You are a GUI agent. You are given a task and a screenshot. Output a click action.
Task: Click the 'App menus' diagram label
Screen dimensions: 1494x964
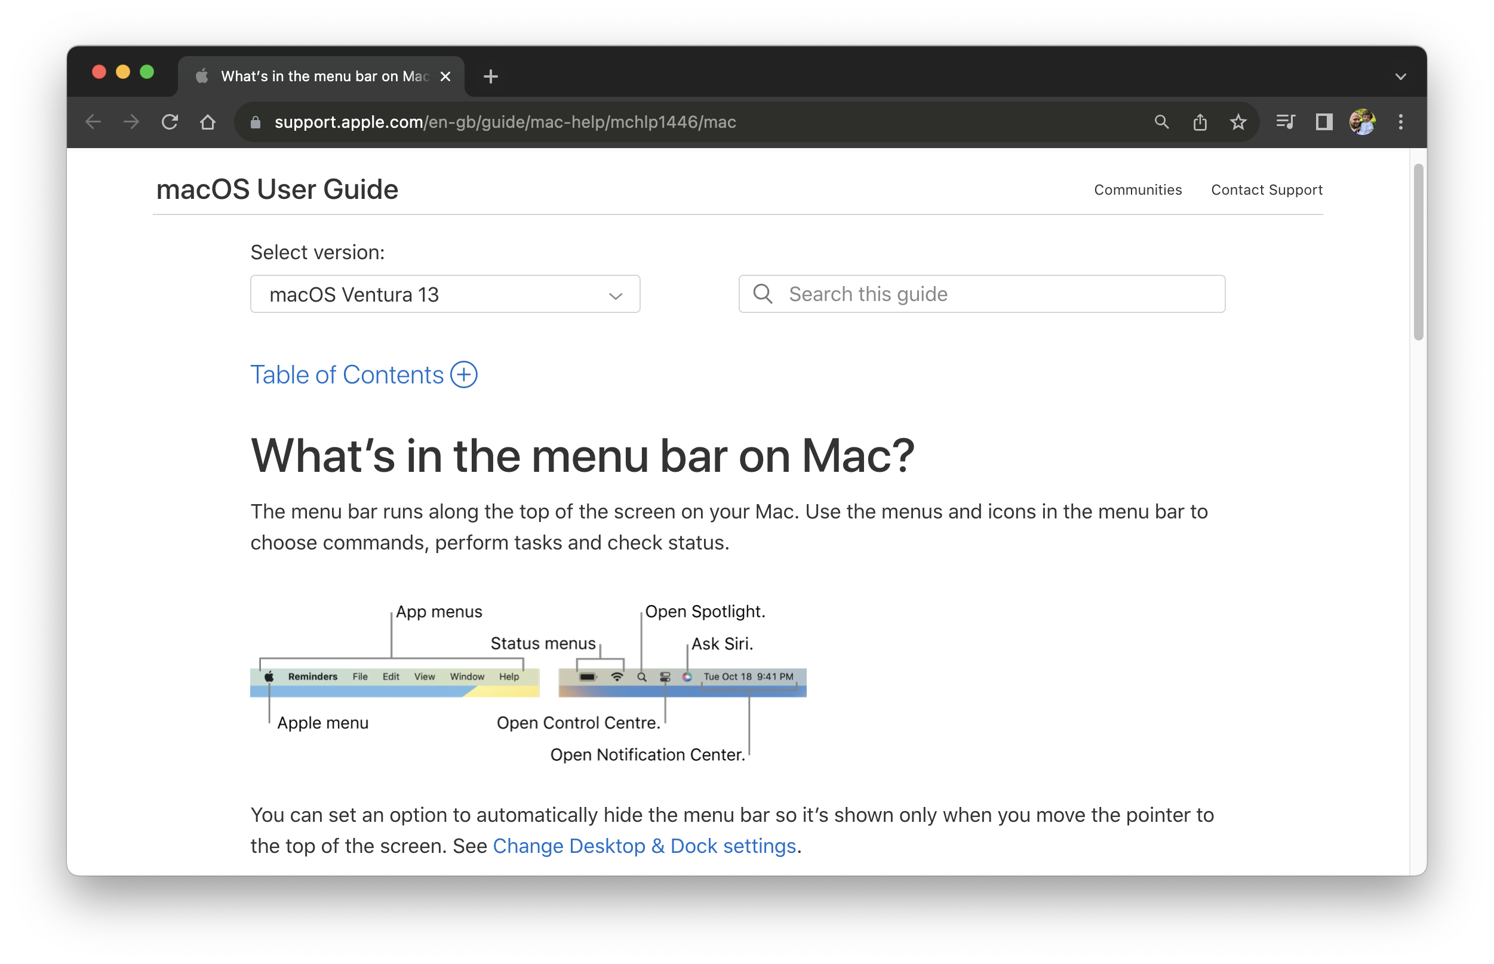(x=439, y=612)
